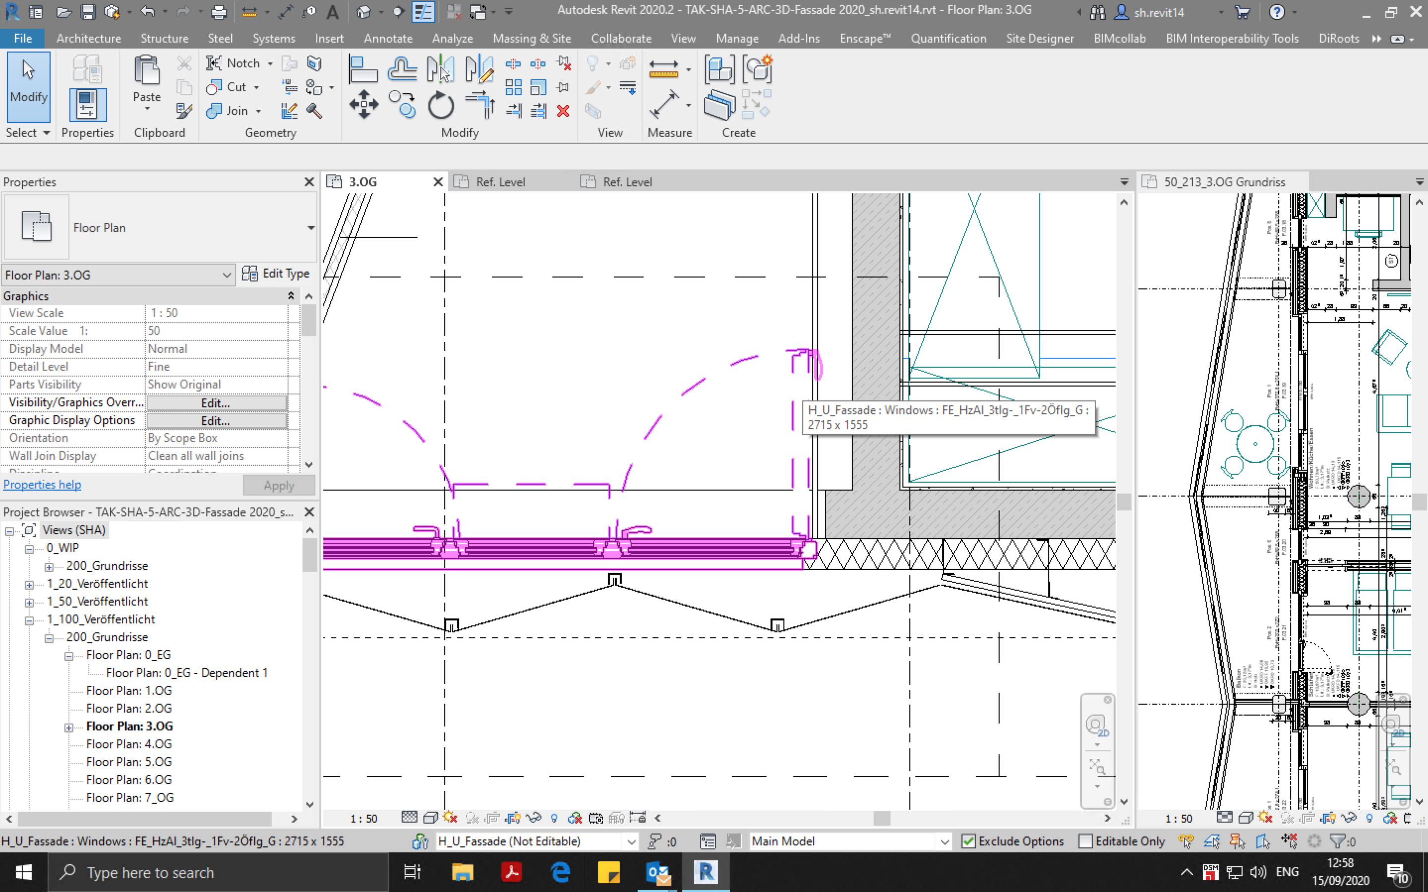The image size is (1428, 892).
Task: Open the Annotate ribbon tab
Action: tap(388, 38)
